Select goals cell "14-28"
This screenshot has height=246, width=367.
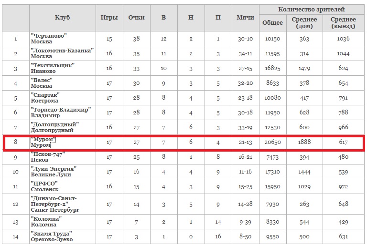pos(245,204)
